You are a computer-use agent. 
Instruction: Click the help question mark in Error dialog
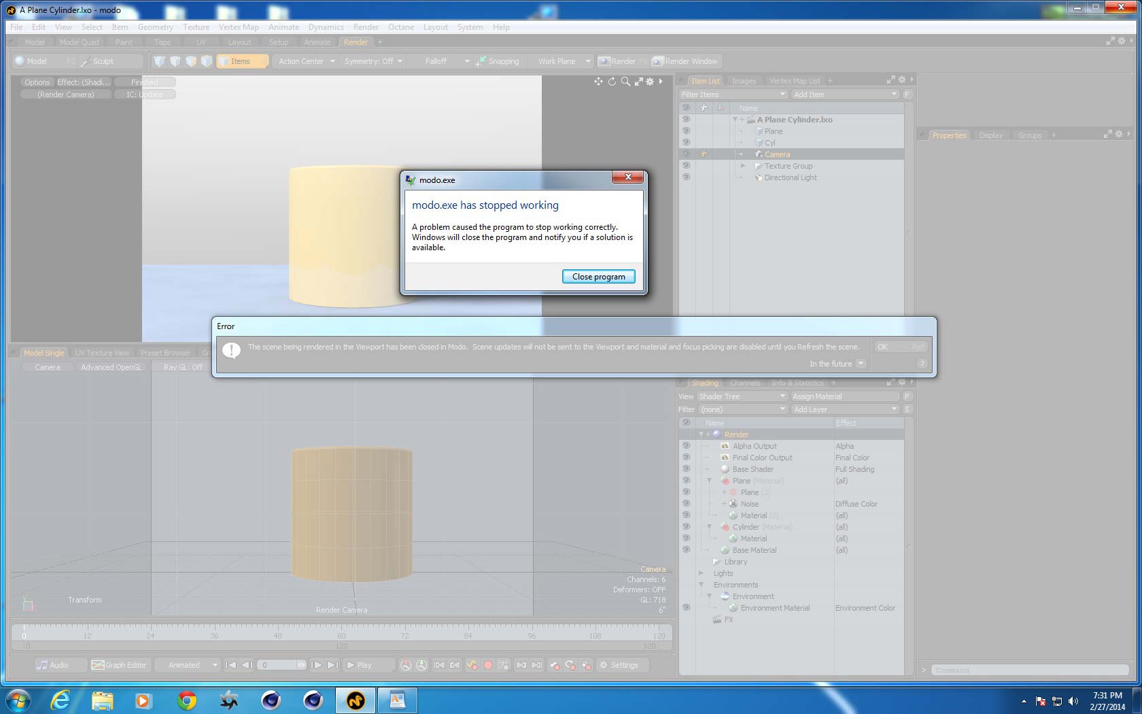(922, 364)
